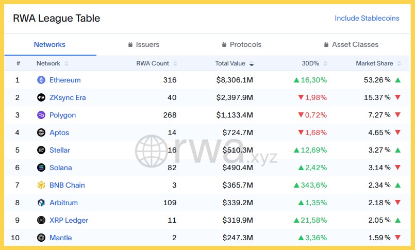
Task: Open the Ethereum network link
Action: tap(65, 80)
